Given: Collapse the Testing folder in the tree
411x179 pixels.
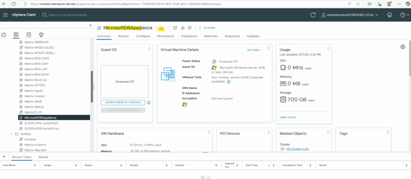Looking at the screenshot, I should pos(11,134).
